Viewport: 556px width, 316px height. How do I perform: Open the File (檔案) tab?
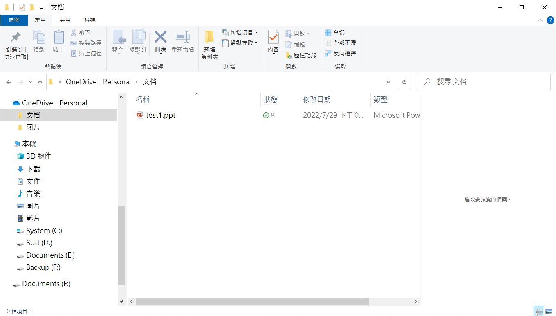point(14,20)
